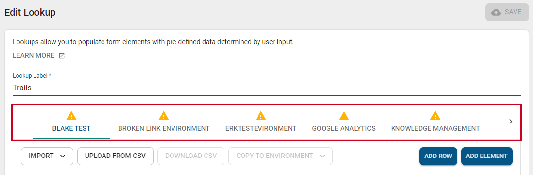Screen dimensions: 533x175
Task: Show more environment tabs with right chevron
Action: [x=511, y=122]
